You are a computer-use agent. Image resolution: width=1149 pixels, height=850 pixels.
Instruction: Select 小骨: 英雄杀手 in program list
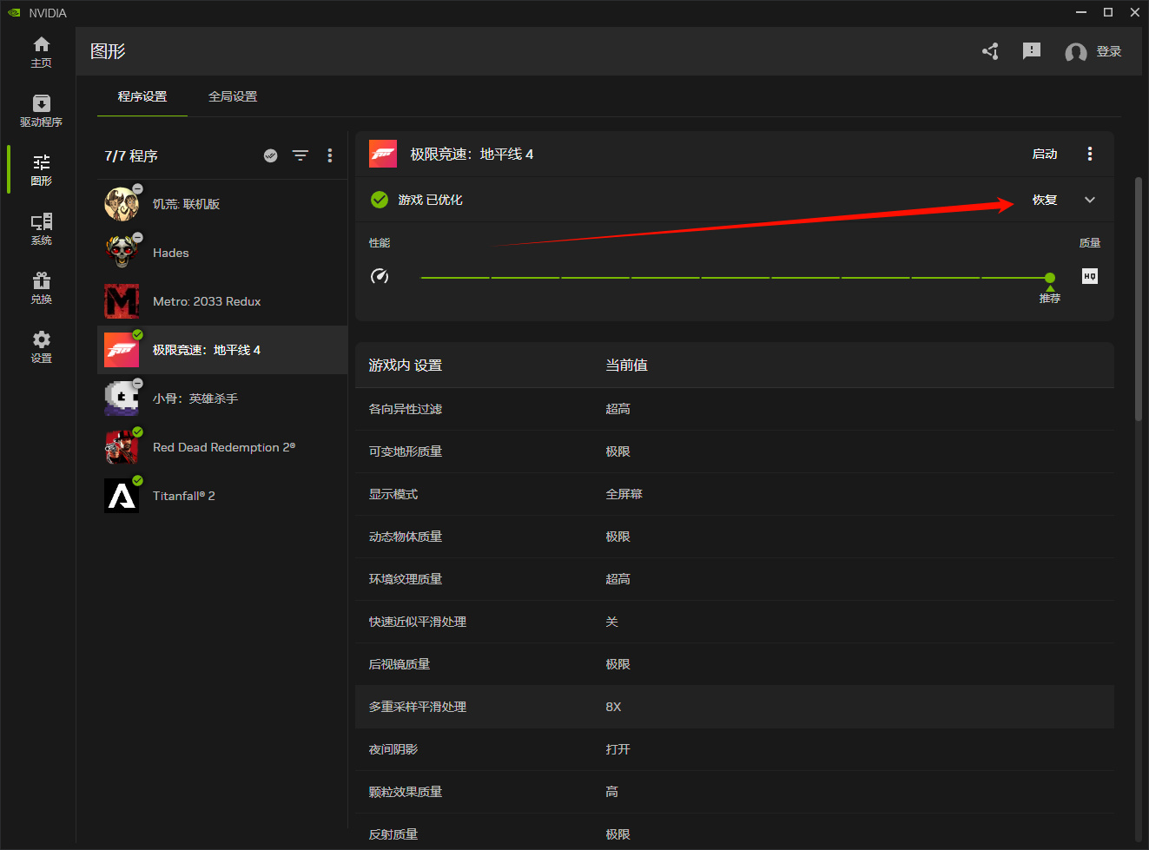(222, 399)
